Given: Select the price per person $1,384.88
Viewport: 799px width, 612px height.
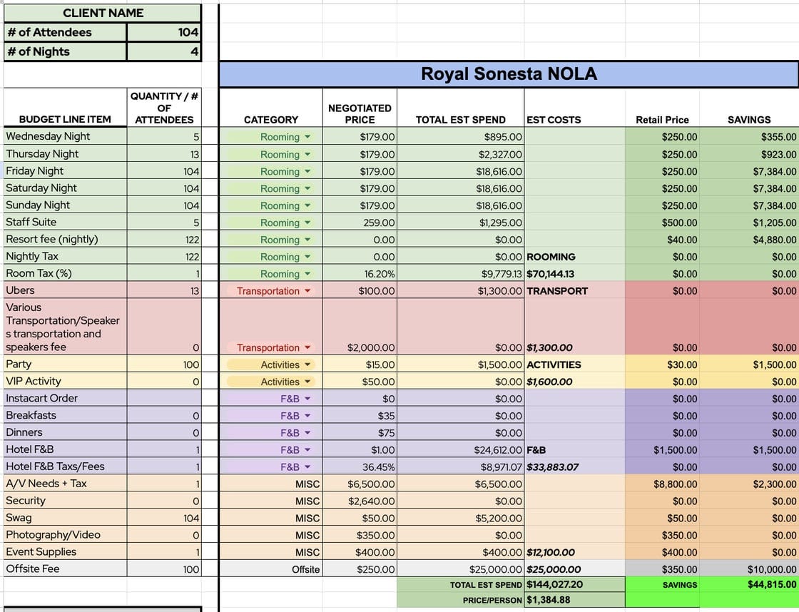Looking at the screenshot, I should click(x=575, y=600).
